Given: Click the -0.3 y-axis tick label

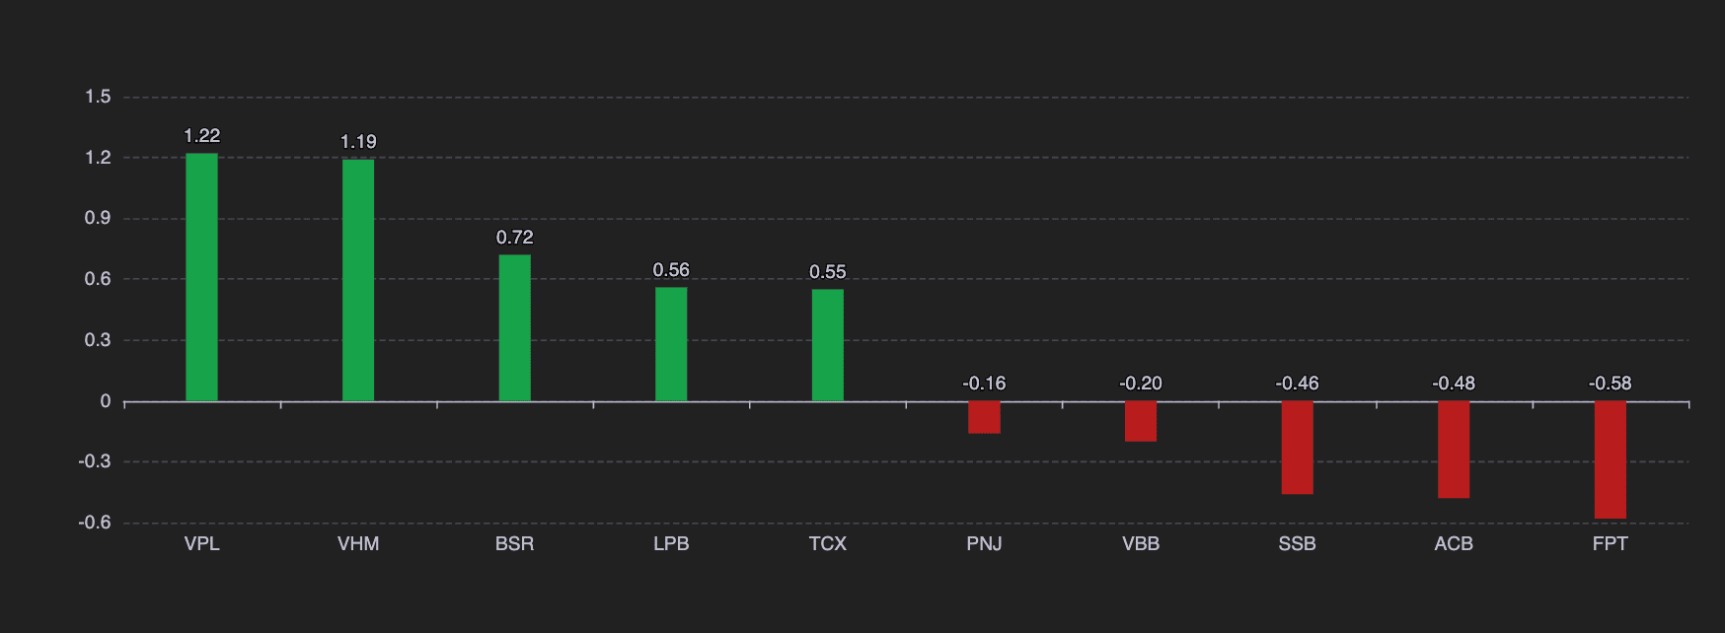Looking at the screenshot, I should pyautogui.click(x=95, y=461).
